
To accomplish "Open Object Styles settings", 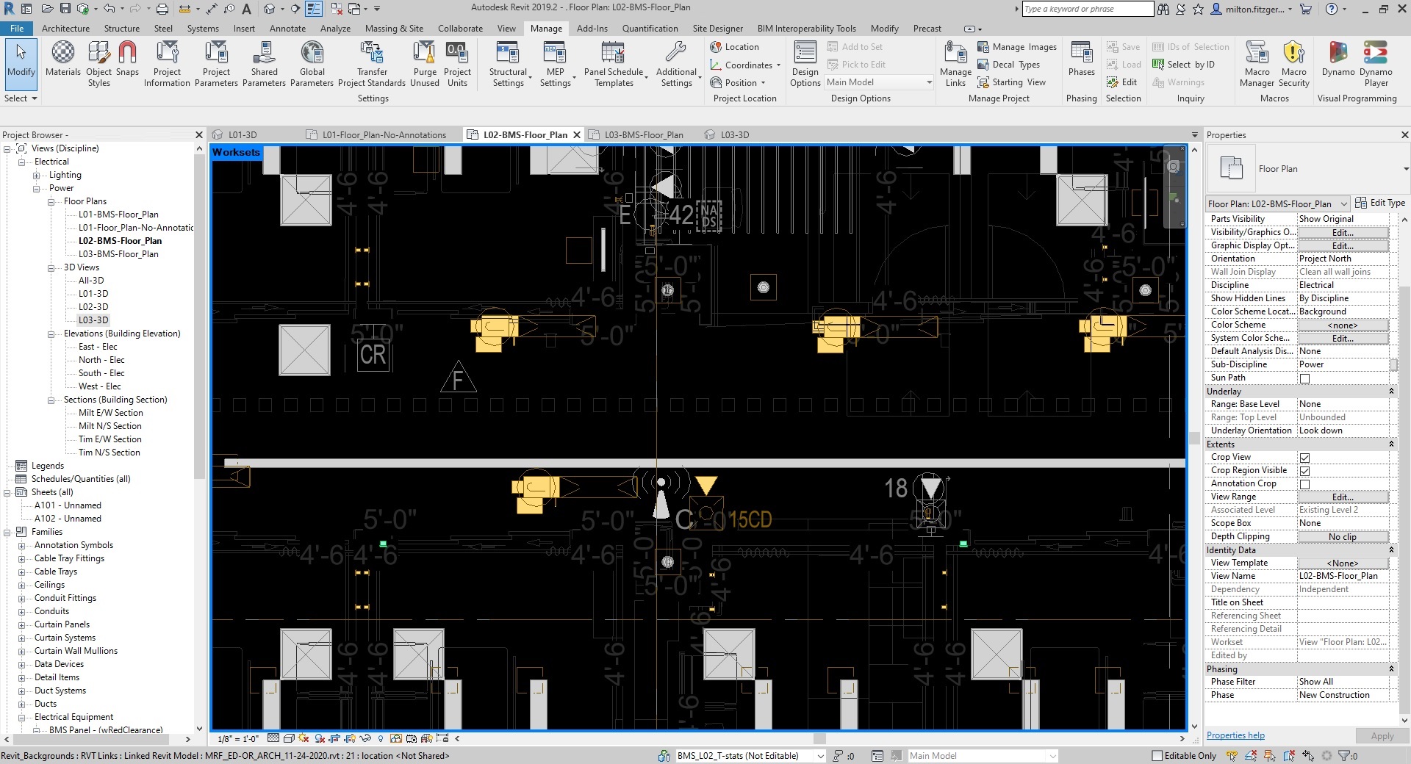I will point(98,64).
